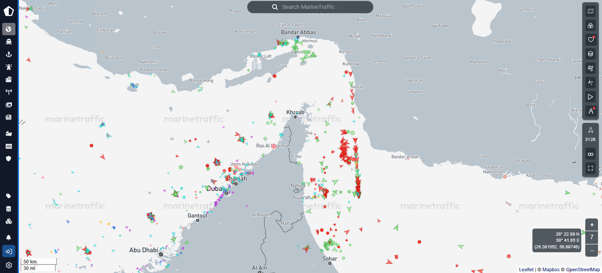This screenshot has width=602, height=273.
Task: Click the Hatta label on map
Action: 286,223
